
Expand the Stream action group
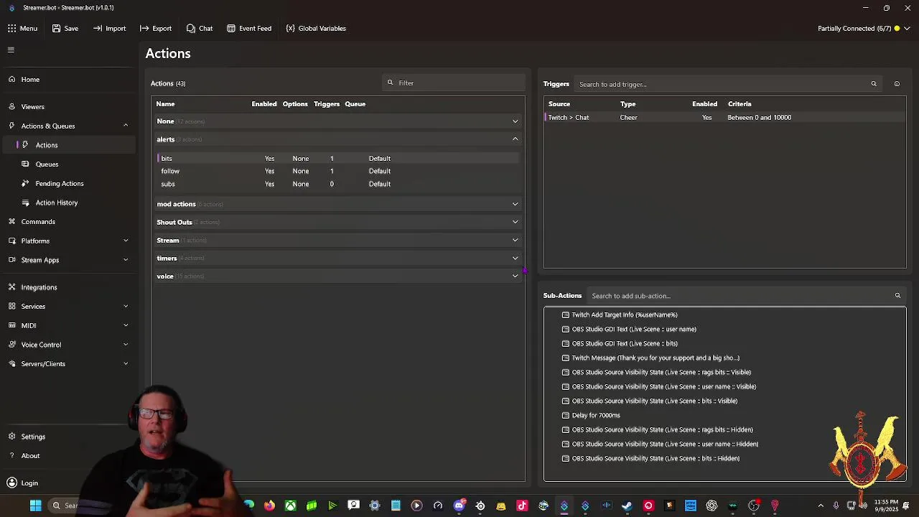[515, 240]
